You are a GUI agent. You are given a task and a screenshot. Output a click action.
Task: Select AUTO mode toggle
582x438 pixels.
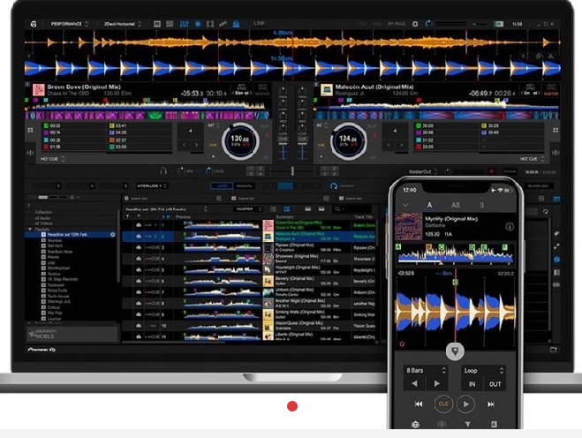[x=222, y=185]
